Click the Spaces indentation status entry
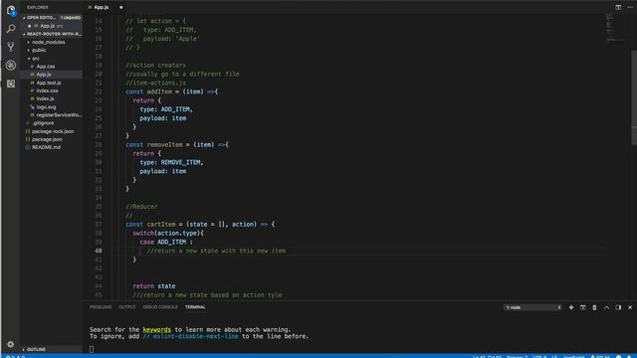Screen dimensions: 637x358 (518, 356)
